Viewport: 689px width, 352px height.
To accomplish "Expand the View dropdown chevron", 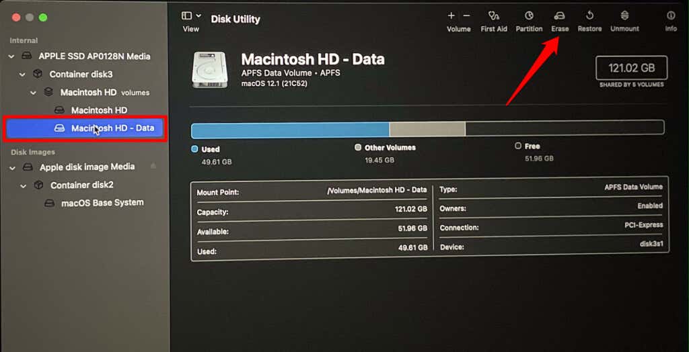I will pyautogui.click(x=198, y=16).
